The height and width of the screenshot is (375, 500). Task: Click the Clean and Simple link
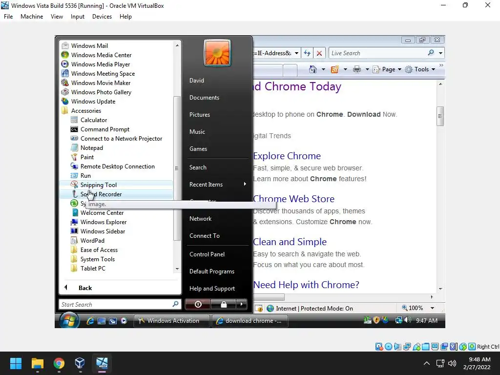coord(290,242)
